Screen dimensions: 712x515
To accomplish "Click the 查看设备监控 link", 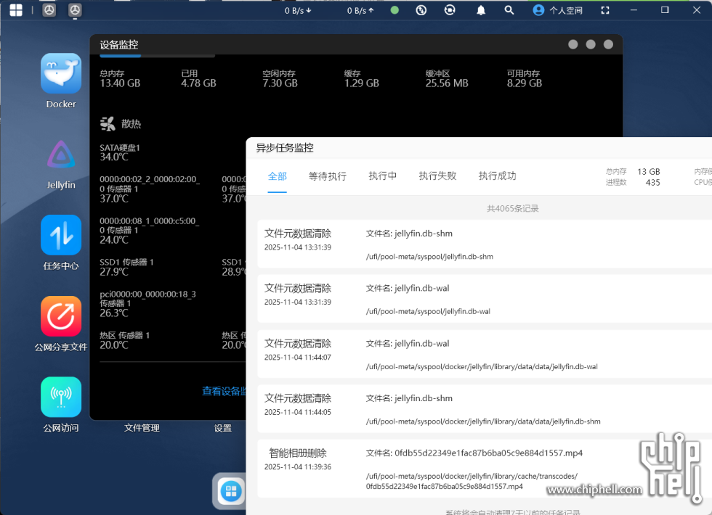I will (223, 390).
